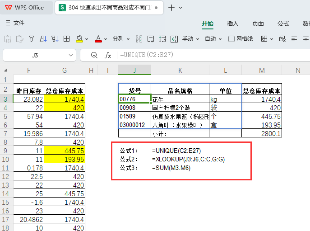Viewport: 310px width, 231px height.
Task: Click the formula text =XLOOKUP(J3:J6,C:C,G:G)
Action: coord(188,159)
